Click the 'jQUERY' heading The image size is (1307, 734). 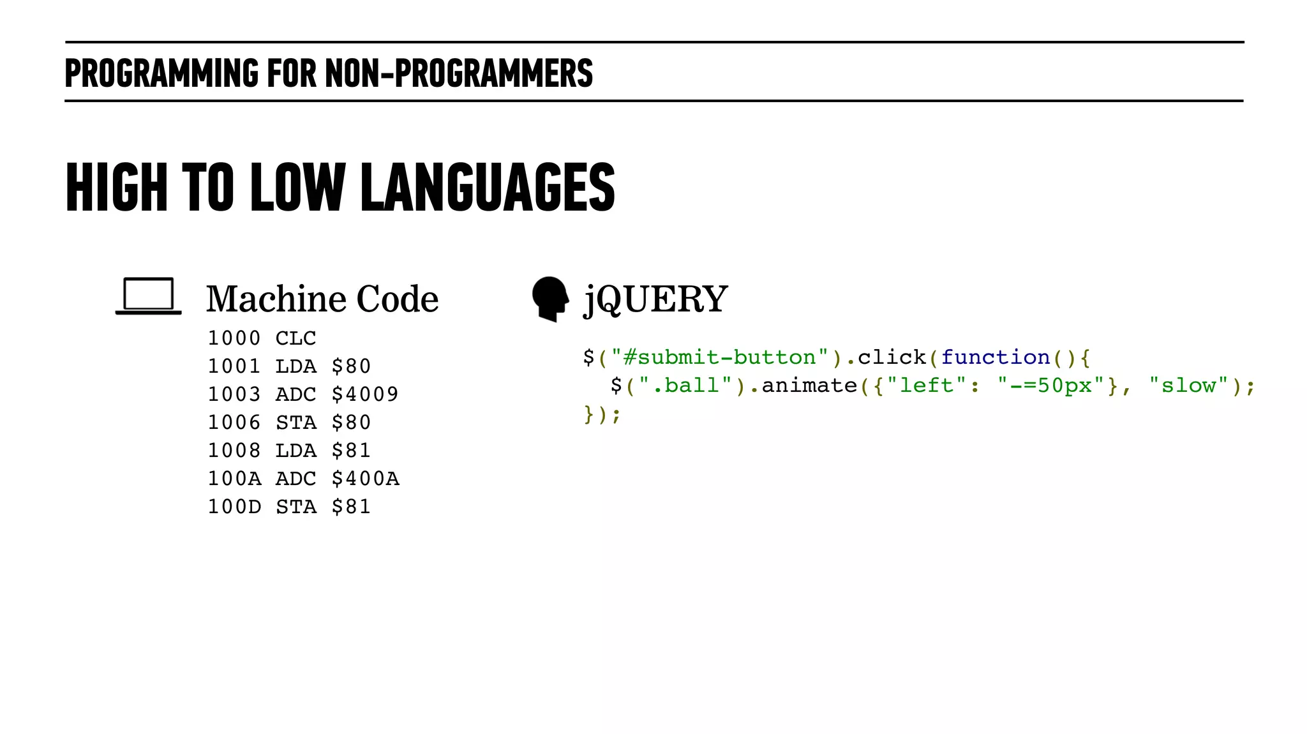click(655, 299)
